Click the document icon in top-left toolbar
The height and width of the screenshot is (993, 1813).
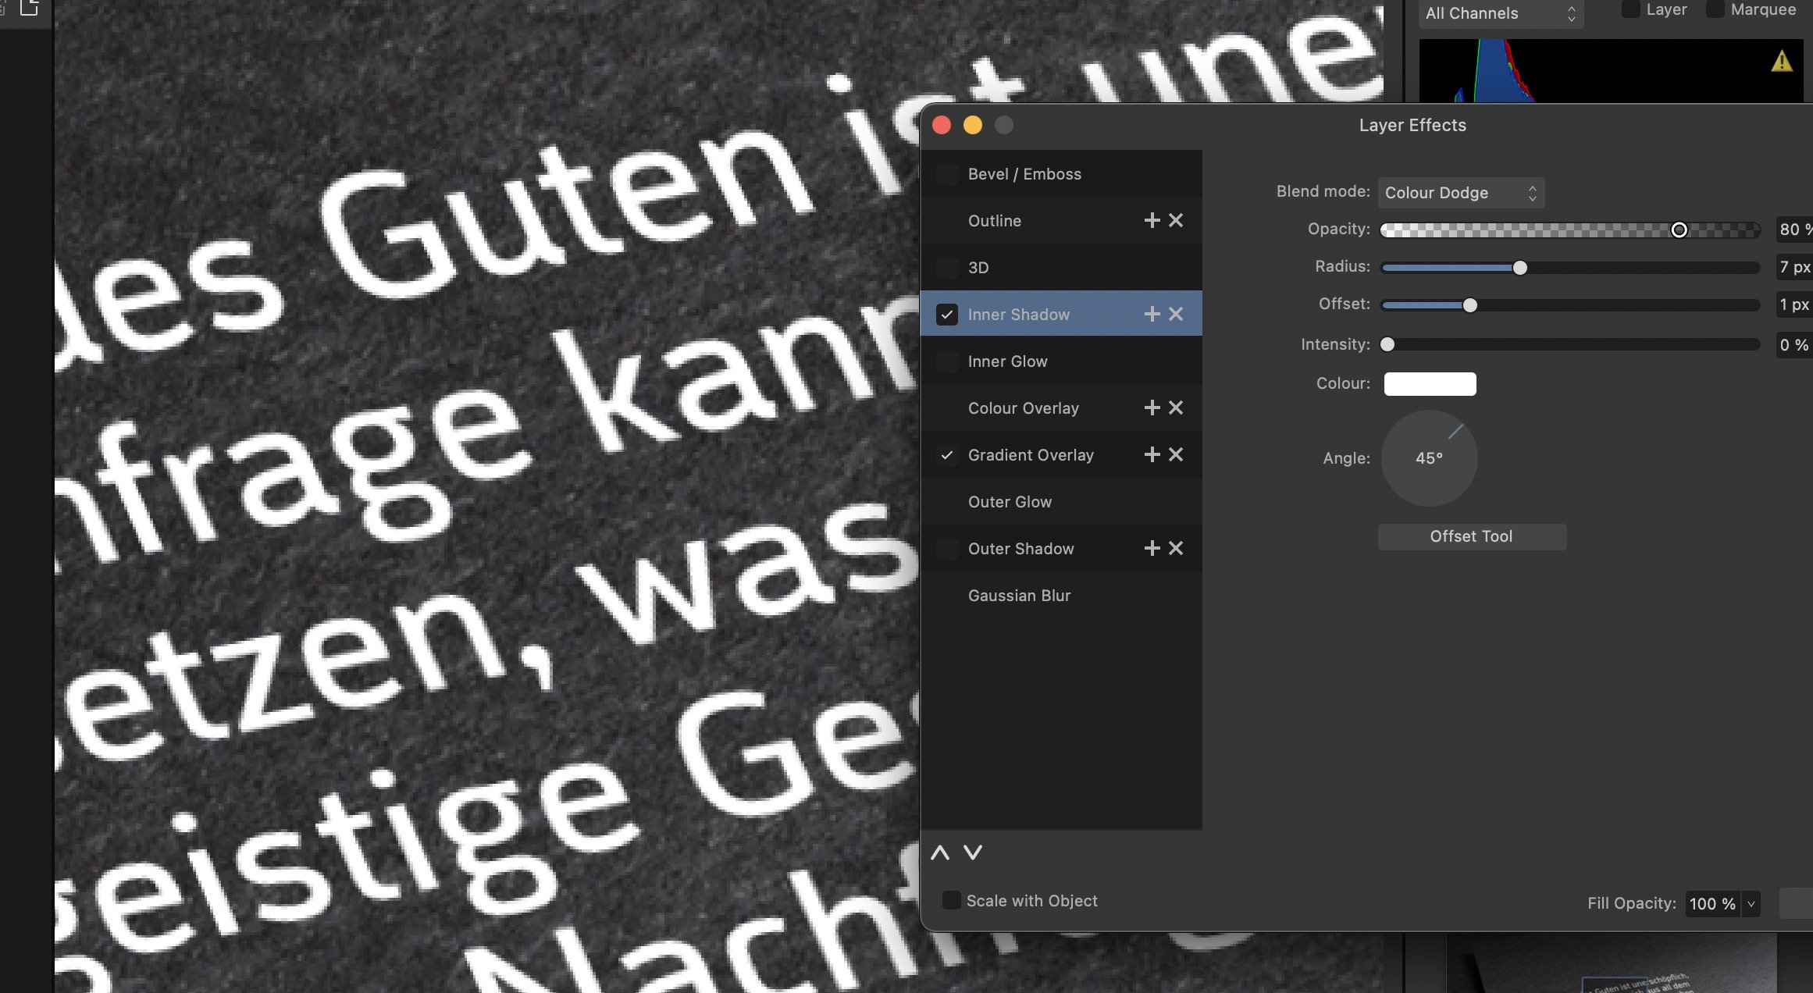coord(29,8)
